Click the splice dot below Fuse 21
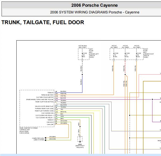 pyautogui.click(x=125, y=74)
